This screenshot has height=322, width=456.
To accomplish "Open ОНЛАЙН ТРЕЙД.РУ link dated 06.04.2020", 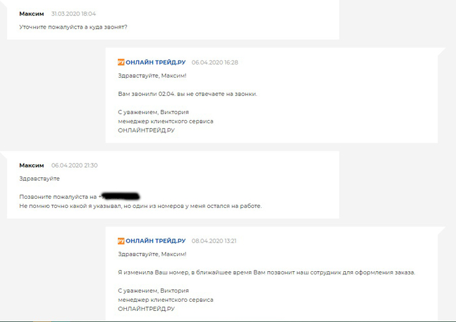I will click(x=156, y=62).
